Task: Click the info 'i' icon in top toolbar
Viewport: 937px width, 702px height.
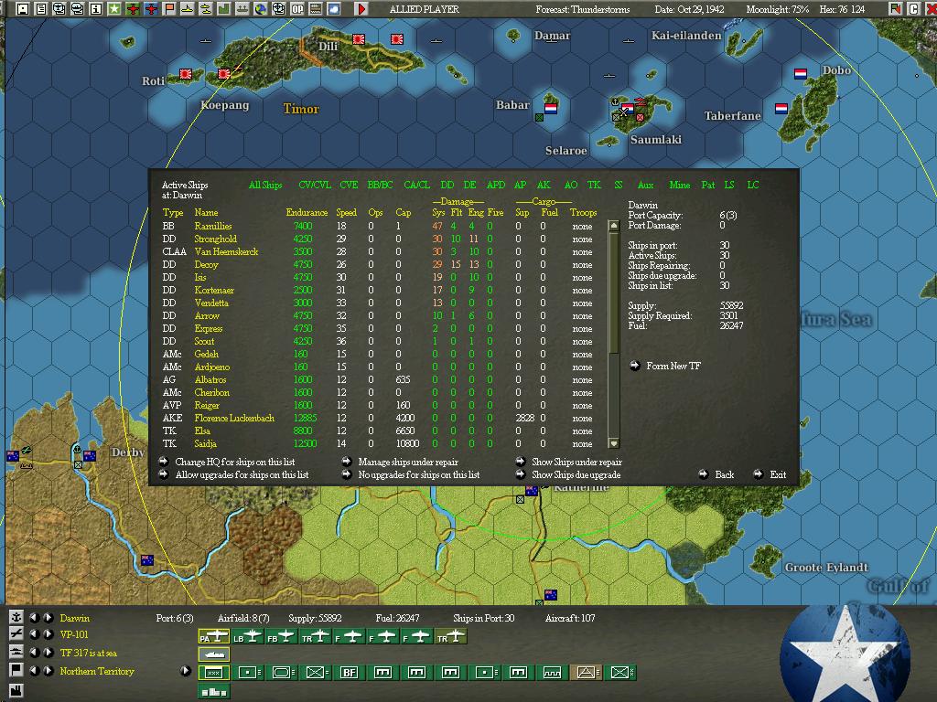Action: pyautogui.click(x=95, y=9)
